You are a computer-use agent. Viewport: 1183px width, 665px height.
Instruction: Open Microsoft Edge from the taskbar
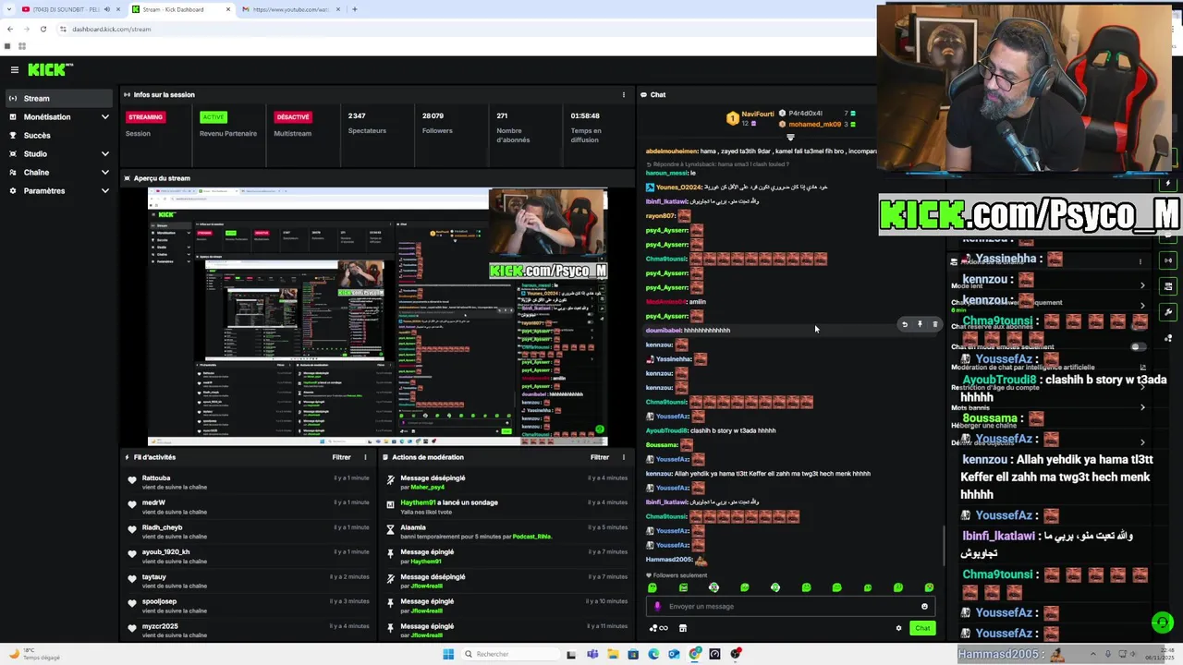(x=653, y=654)
